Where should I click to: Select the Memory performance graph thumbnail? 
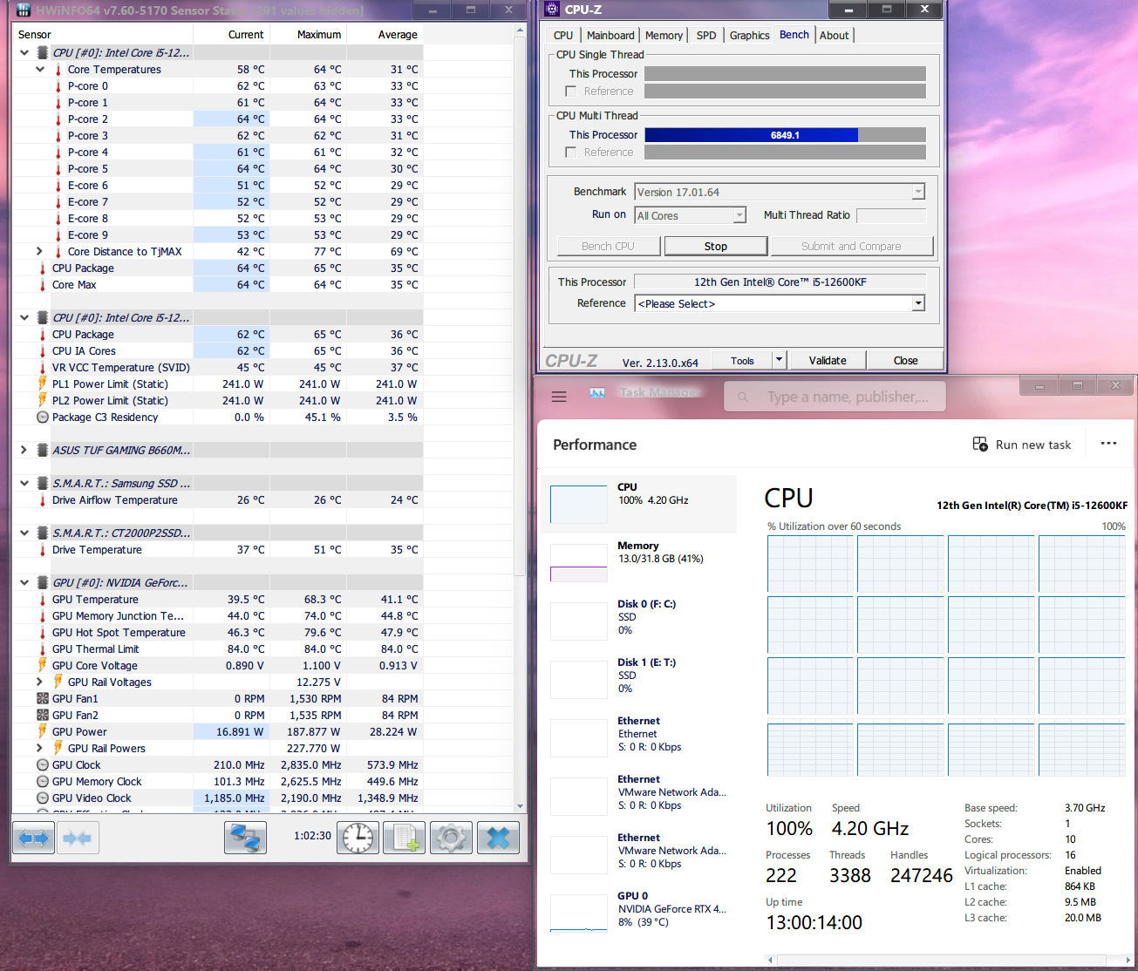[579, 562]
